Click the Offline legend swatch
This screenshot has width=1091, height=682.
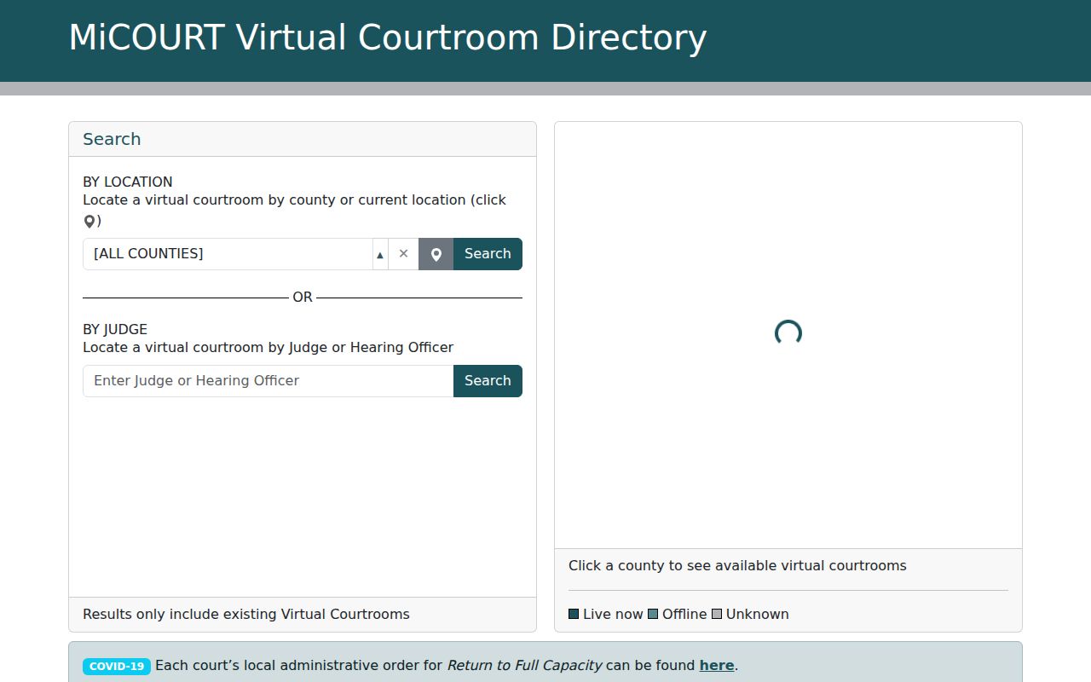(653, 614)
